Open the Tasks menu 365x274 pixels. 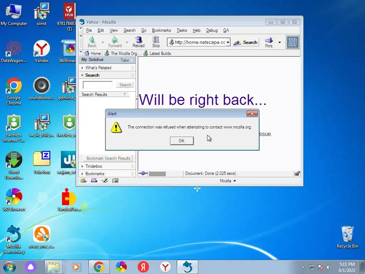[x=182, y=30]
